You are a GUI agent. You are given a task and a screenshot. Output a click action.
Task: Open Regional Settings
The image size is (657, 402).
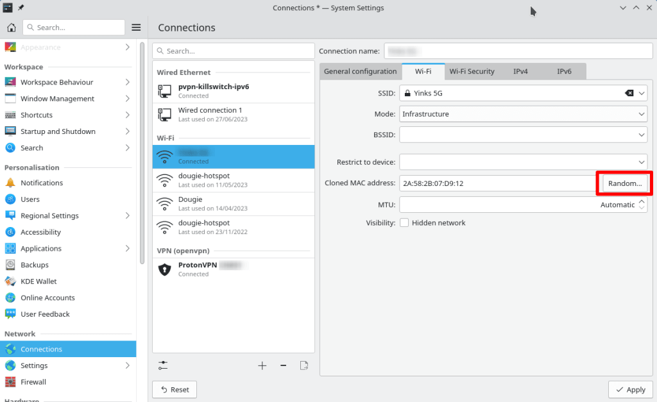point(68,215)
